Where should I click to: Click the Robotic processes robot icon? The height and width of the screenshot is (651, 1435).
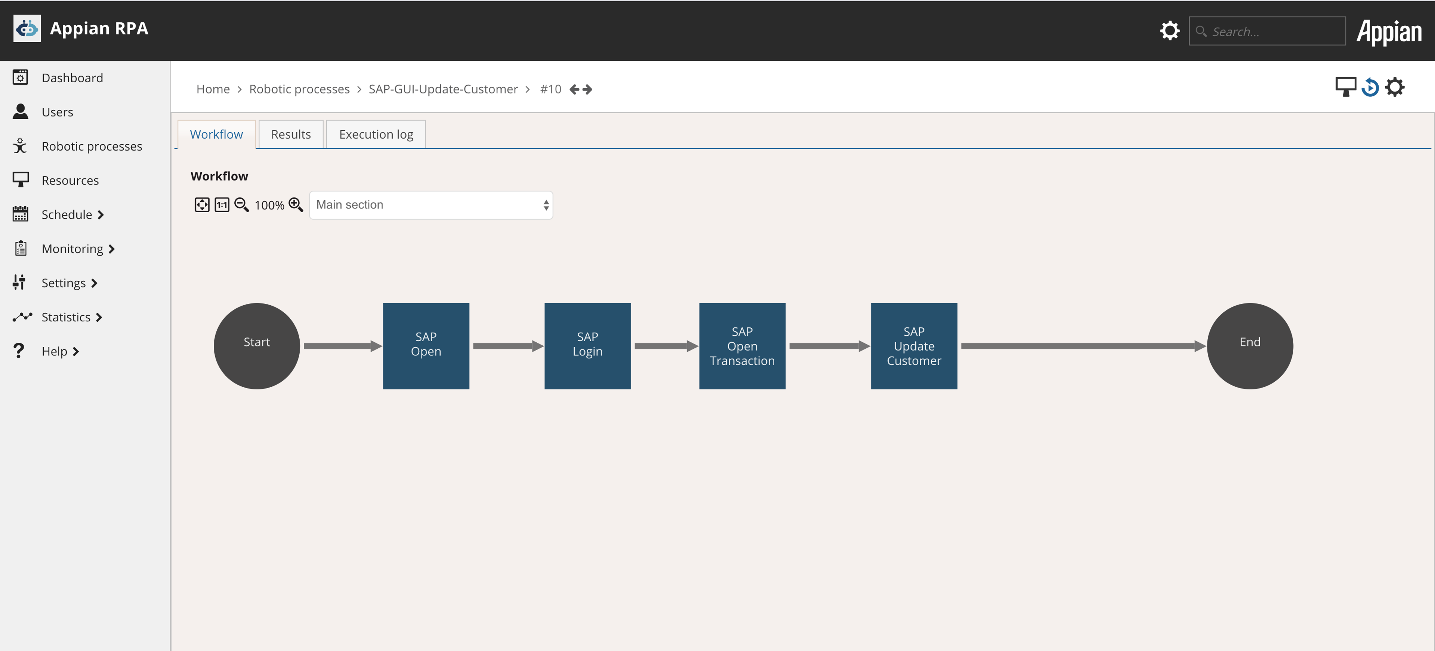(20, 146)
